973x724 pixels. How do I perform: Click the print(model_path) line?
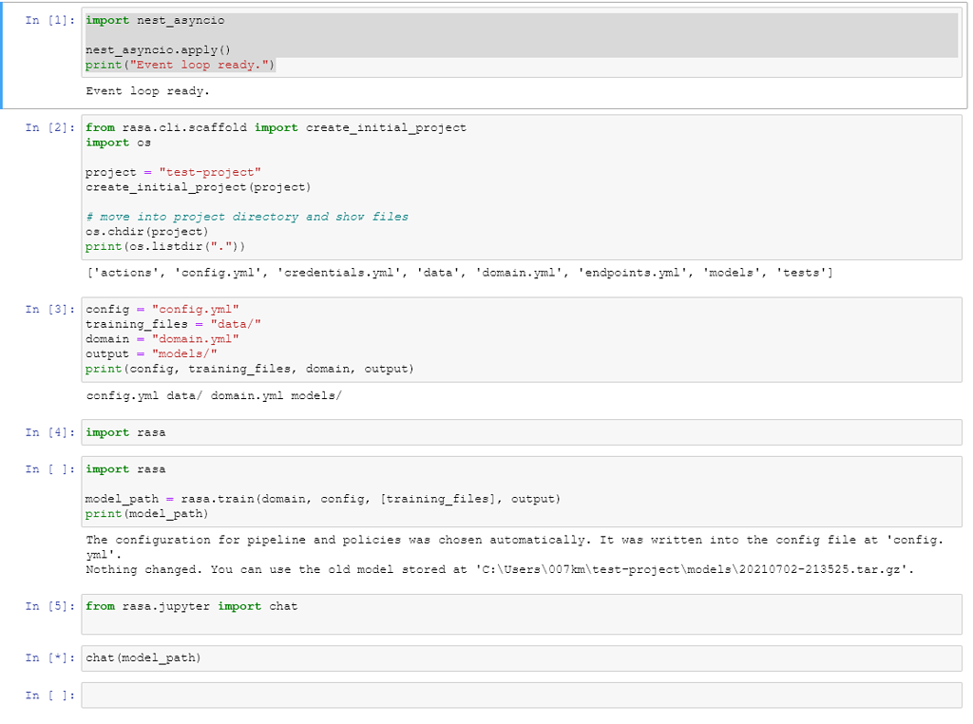(x=147, y=514)
